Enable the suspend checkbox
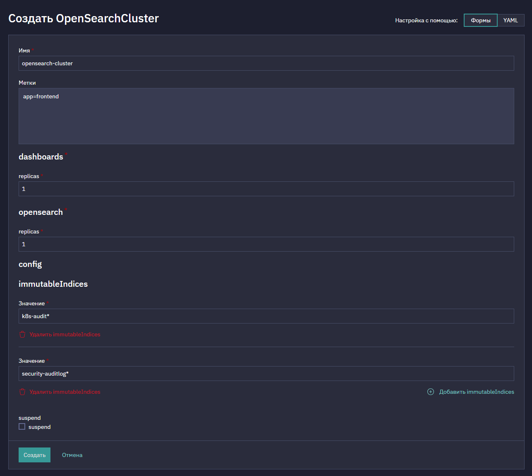This screenshot has height=476, width=532. click(x=22, y=426)
